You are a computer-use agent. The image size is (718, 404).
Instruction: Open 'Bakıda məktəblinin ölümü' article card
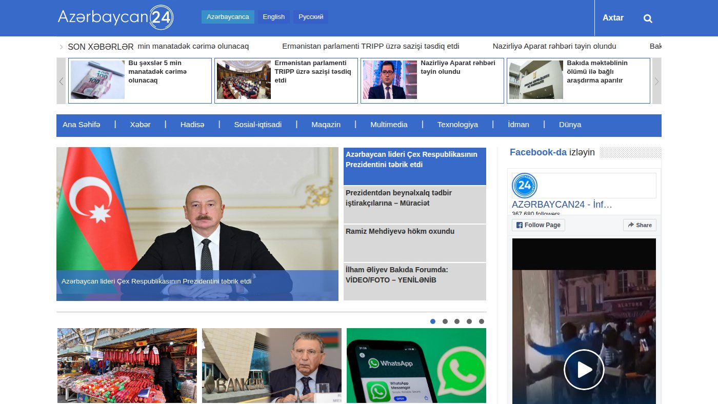tap(579, 80)
